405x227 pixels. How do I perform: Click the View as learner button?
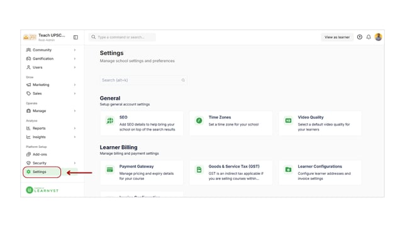(337, 37)
